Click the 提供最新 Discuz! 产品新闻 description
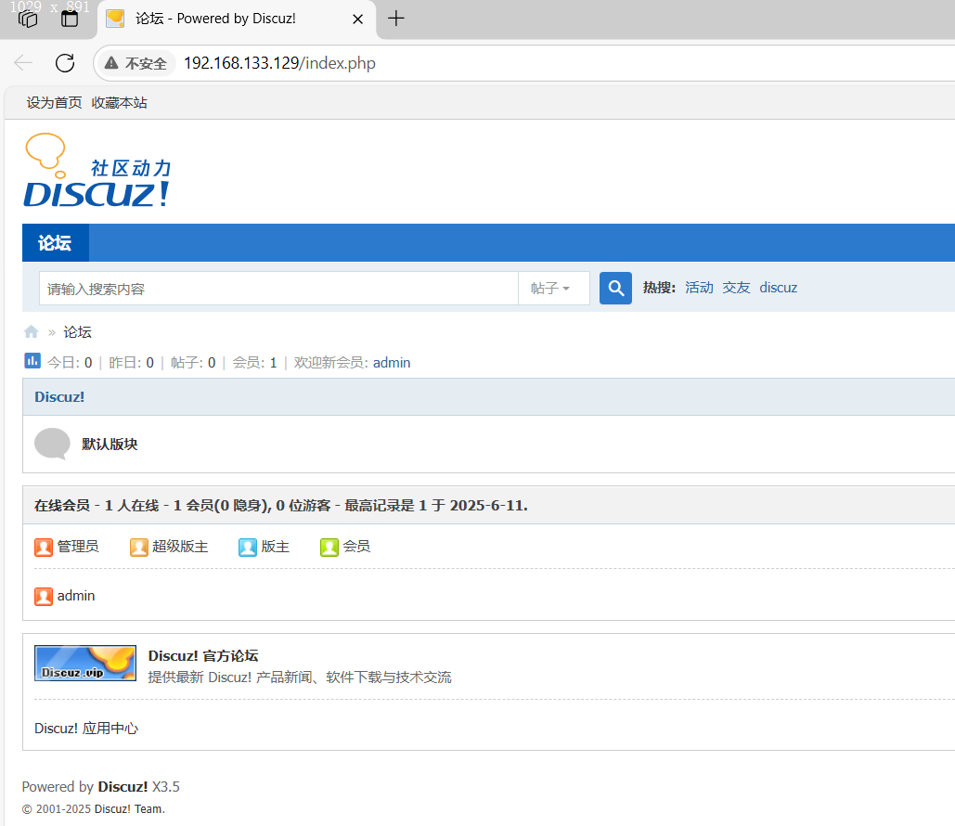 pyautogui.click(x=300, y=678)
